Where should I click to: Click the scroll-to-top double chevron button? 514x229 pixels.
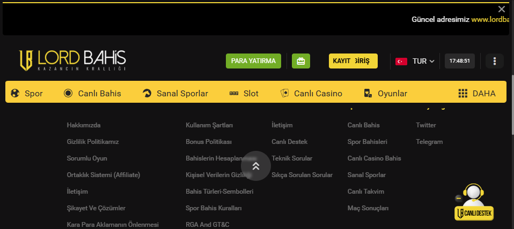coord(256,166)
